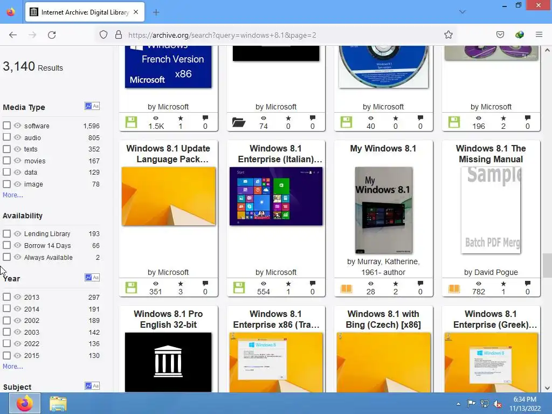Open File Explorer from the taskbar

(58, 403)
